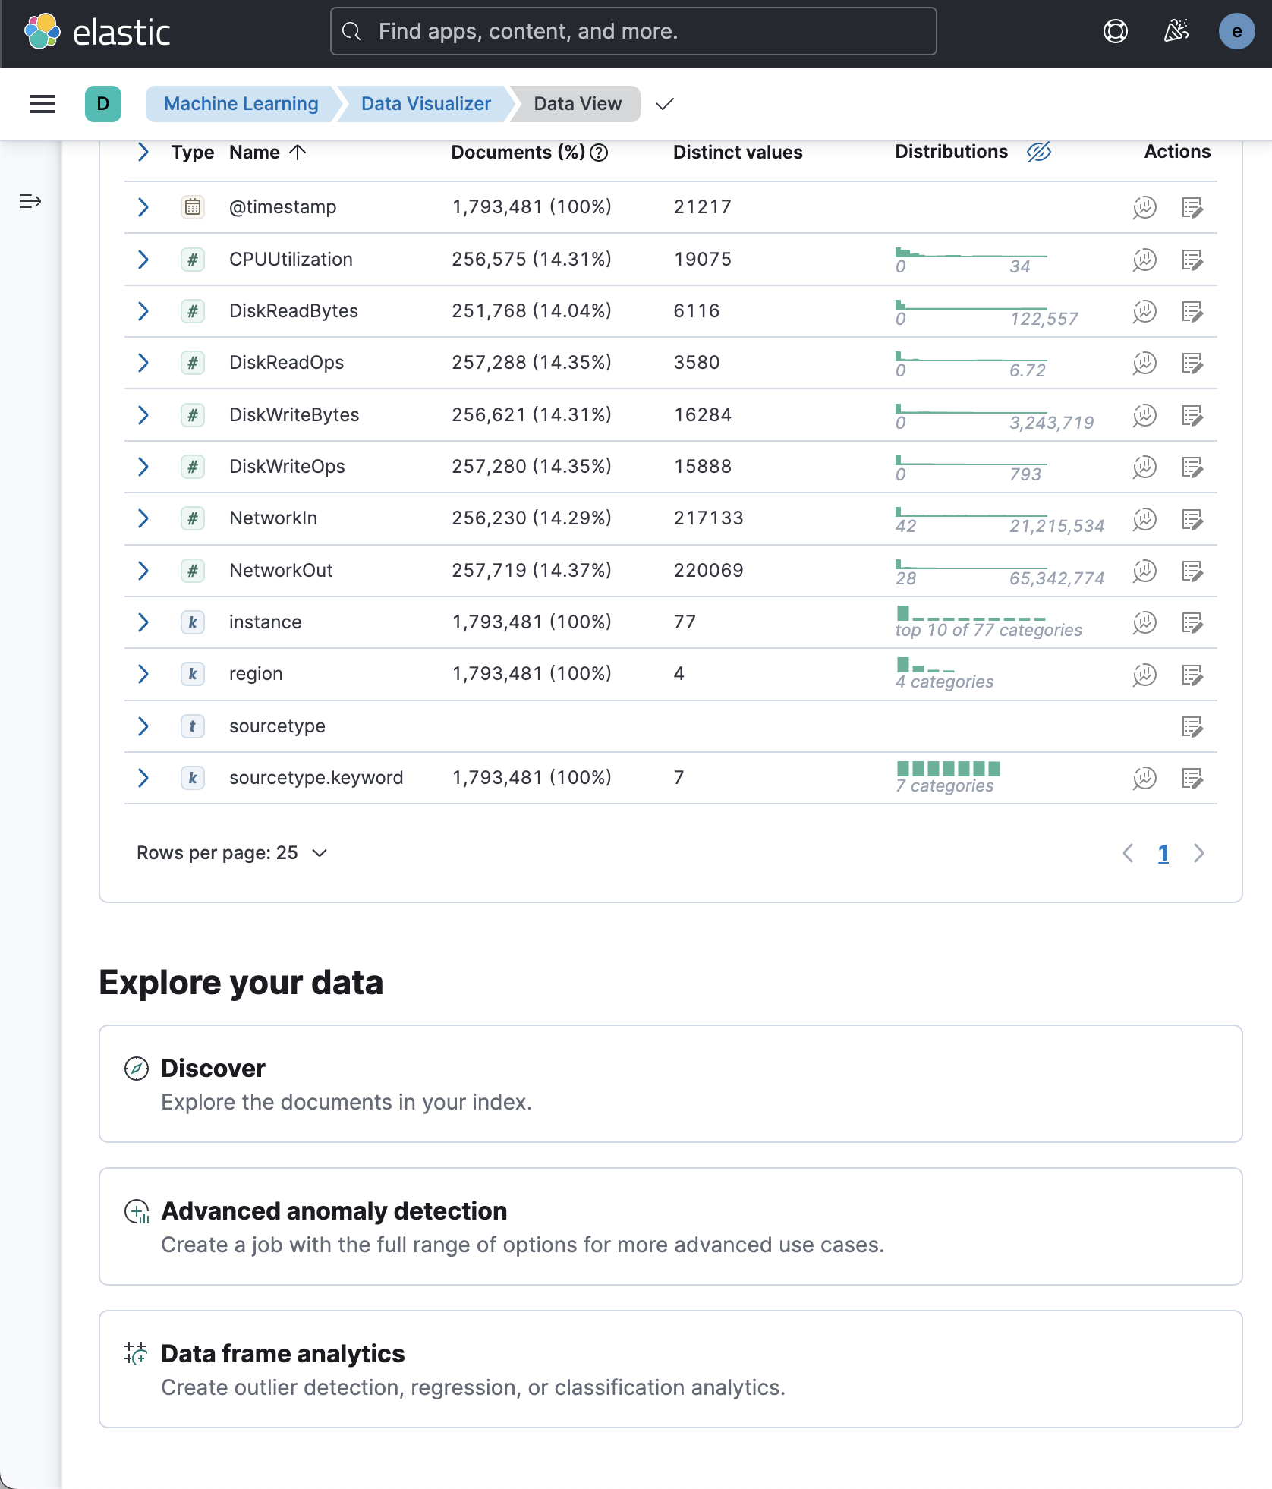Image resolution: width=1272 pixels, height=1489 pixels.
Task: Explore instance field in Lens
Action: [1144, 622]
